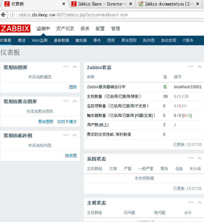Collapse the 系统状态 widget

point(200,158)
